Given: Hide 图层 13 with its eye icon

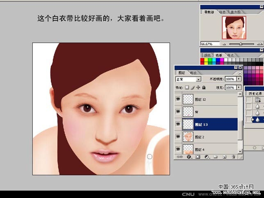Looking at the screenshot, I should [178, 124].
